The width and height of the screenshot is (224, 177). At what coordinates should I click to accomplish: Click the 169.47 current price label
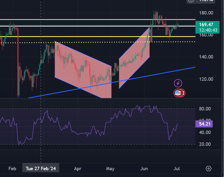click(x=205, y=25)
